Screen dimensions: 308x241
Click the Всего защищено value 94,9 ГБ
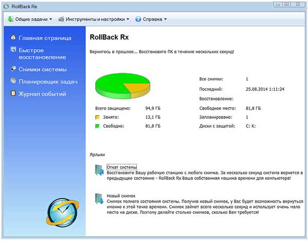pos(153,108)
